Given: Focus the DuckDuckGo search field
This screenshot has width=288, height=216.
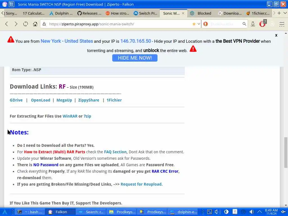Looking at the screenshot, I should tap(225, 24).
